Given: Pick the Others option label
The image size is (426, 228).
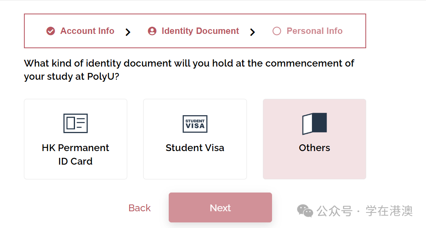Looking at the screenshot, I should click(x=314, y=148).
